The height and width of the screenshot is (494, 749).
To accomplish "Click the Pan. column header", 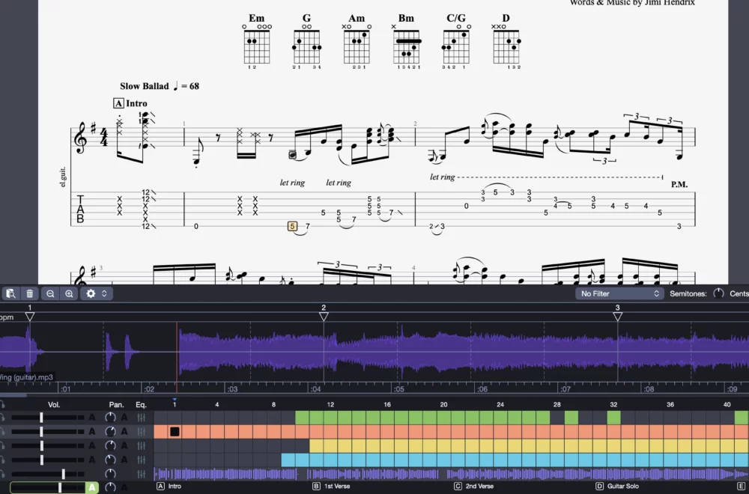I will pyautogui.click(x=117, y=405).
